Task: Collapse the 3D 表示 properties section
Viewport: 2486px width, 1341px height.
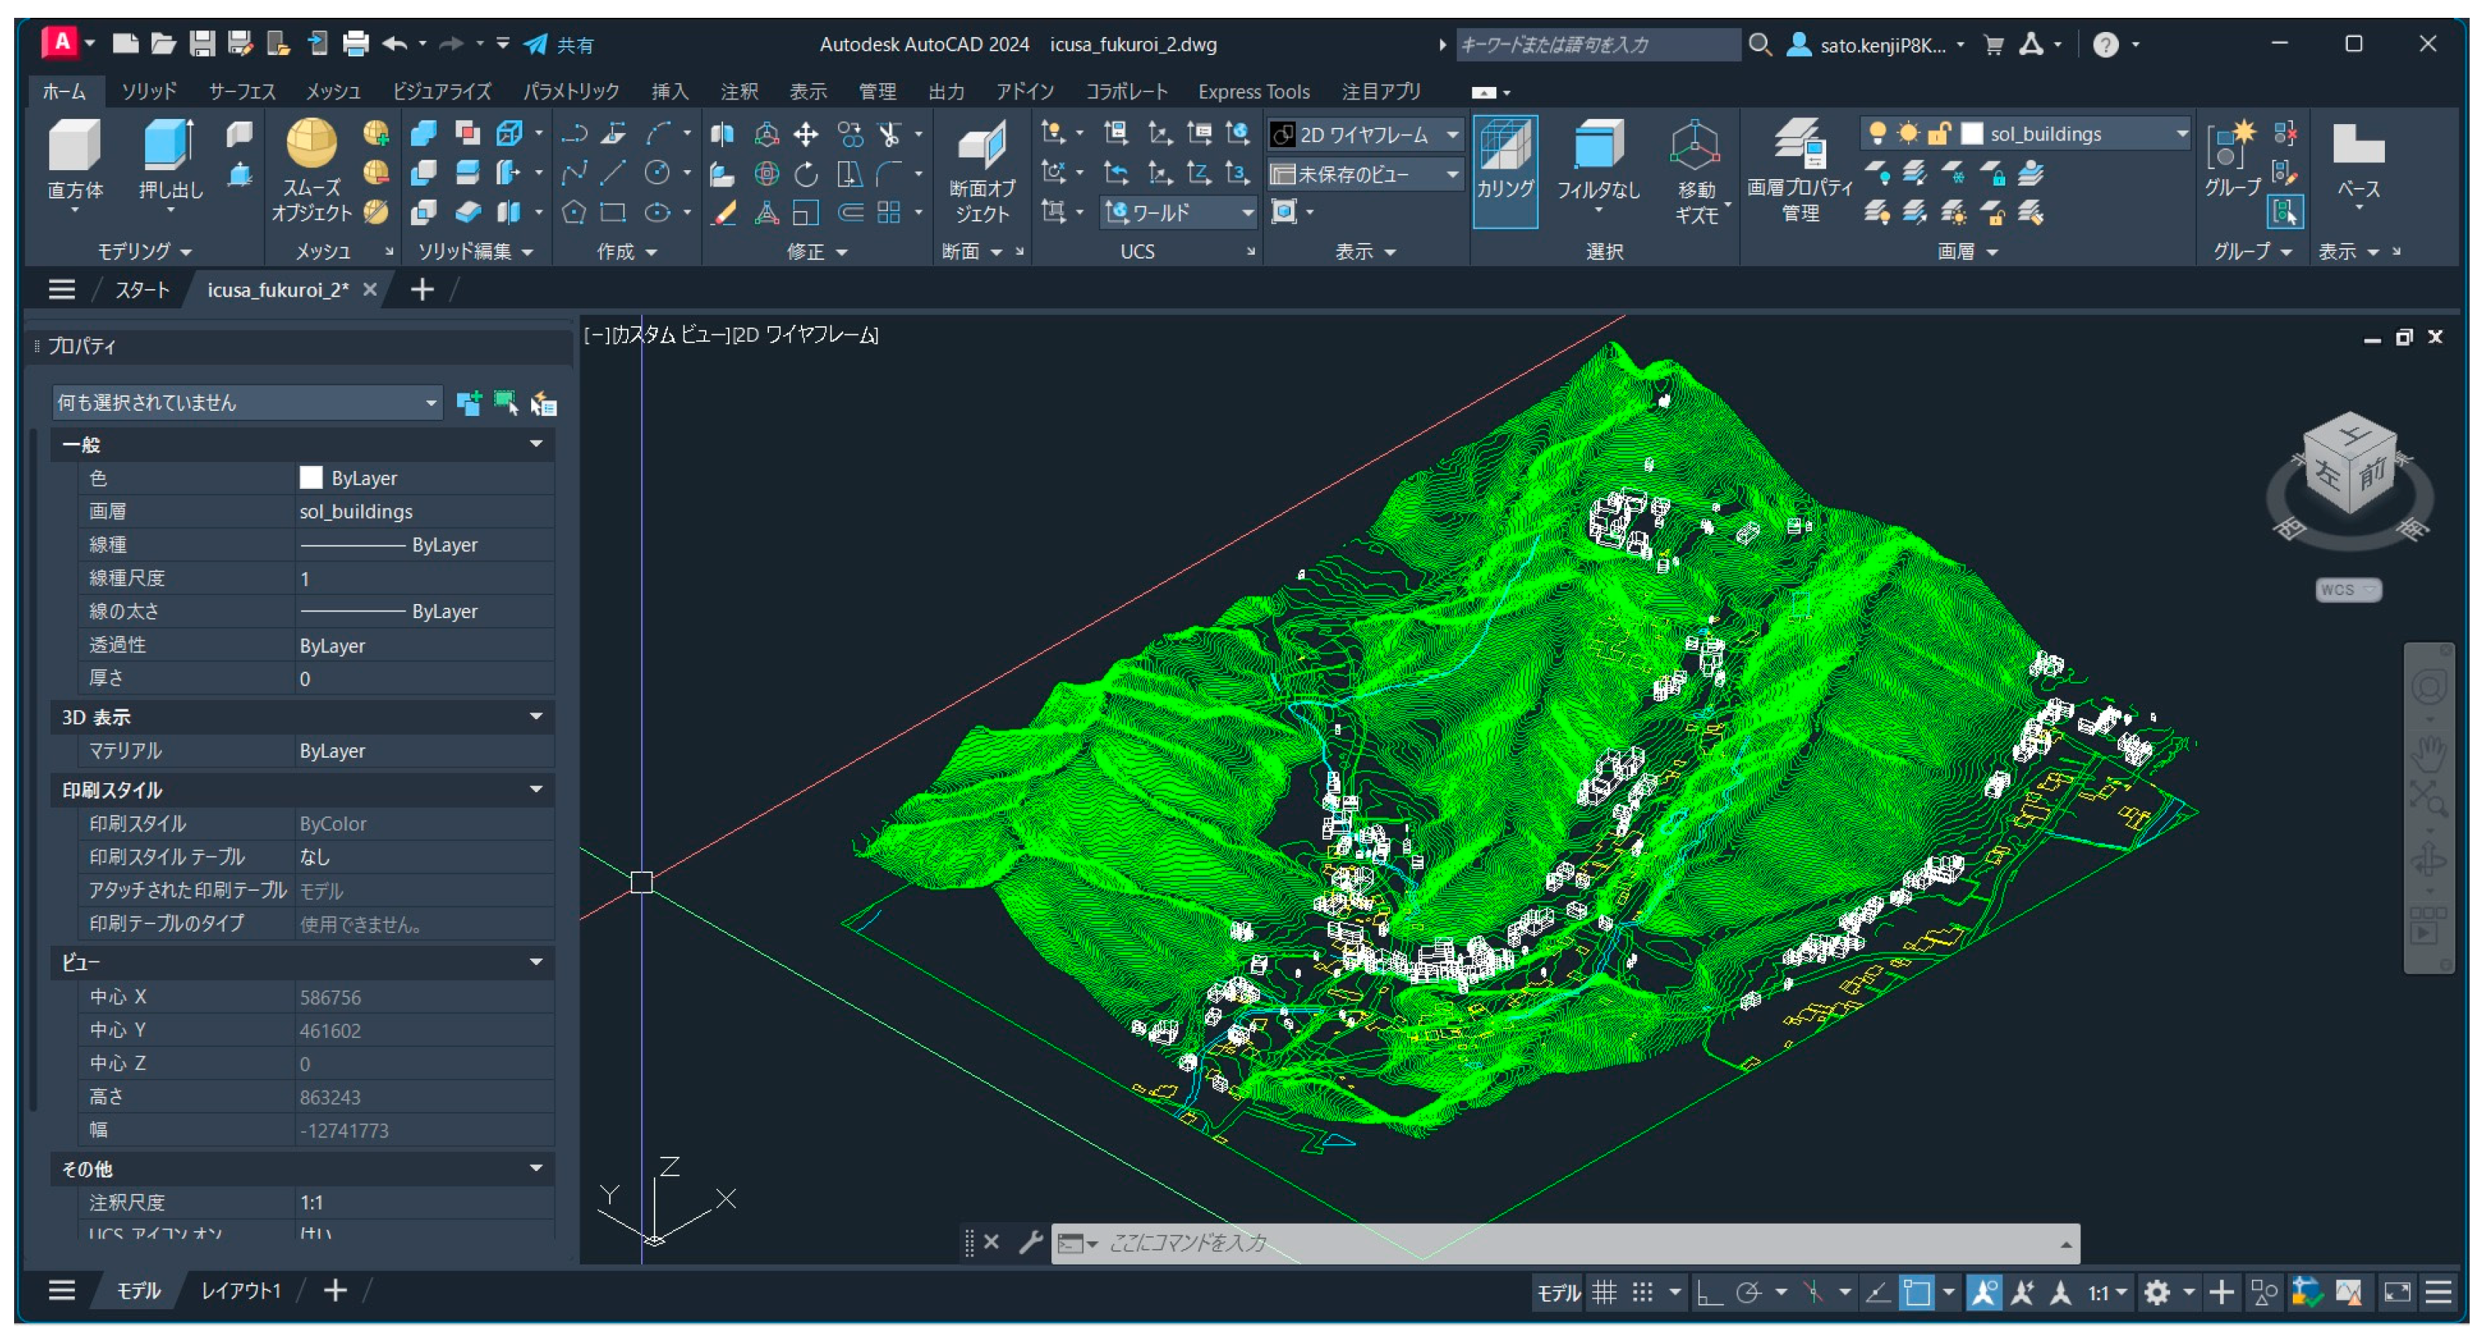Action: click(536, 716)
